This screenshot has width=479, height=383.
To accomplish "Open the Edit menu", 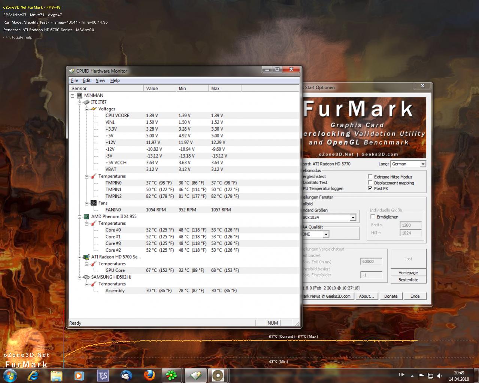I will pos(87,80).
